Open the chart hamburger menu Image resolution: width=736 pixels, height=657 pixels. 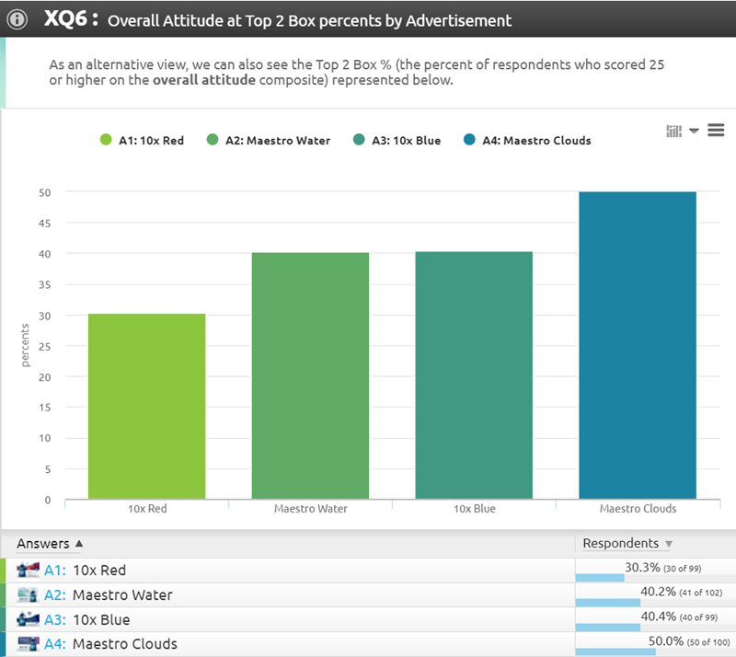pyautogui.click(x=716, y=131)
